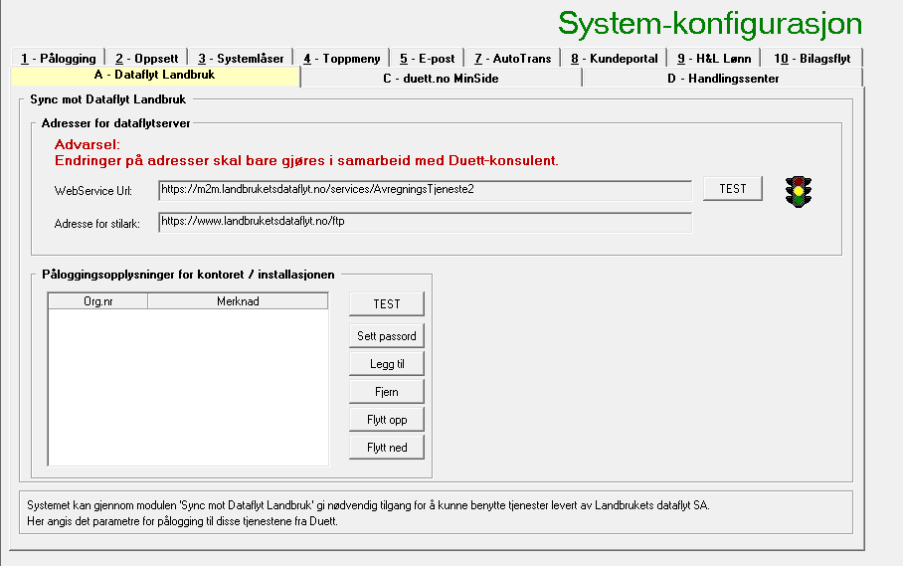
Task: Click the Flytt ned button
Action: click(x=387, y=448)
